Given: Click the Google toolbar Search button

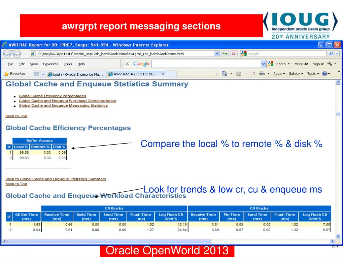Looking at the screenshot, I should (277, 64).
